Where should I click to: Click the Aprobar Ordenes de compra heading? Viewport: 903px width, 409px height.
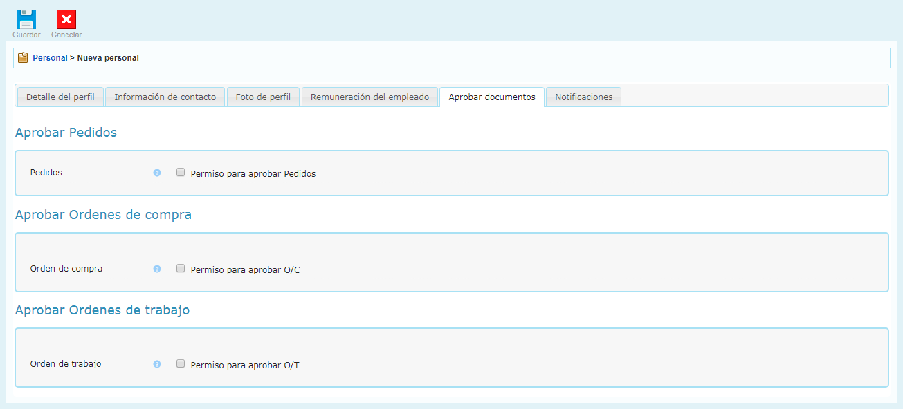tap(103, 215)
